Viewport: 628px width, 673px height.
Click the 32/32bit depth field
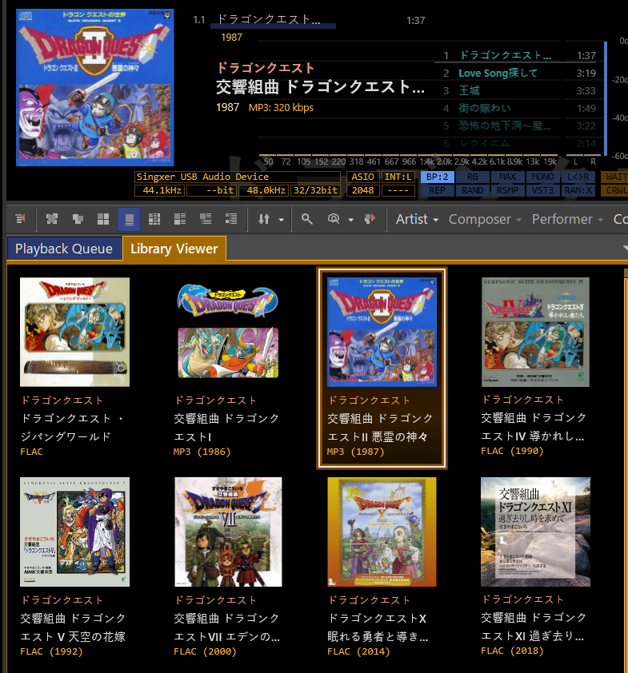pyautogui.click(x=316, y=190)
